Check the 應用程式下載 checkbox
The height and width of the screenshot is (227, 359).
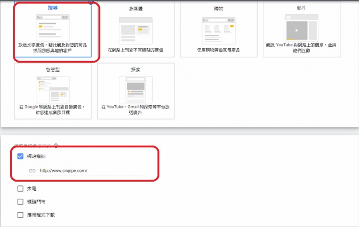pyautogui.click(x=21, y=215)
